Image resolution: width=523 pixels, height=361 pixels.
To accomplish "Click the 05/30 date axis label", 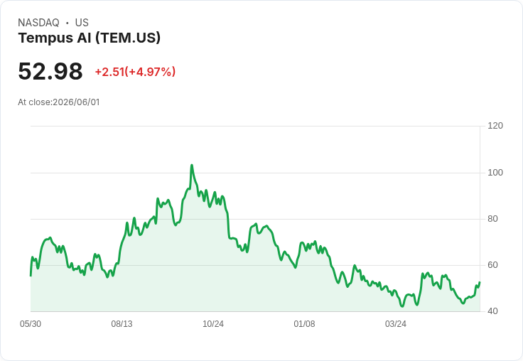I will tap(31, 323).
